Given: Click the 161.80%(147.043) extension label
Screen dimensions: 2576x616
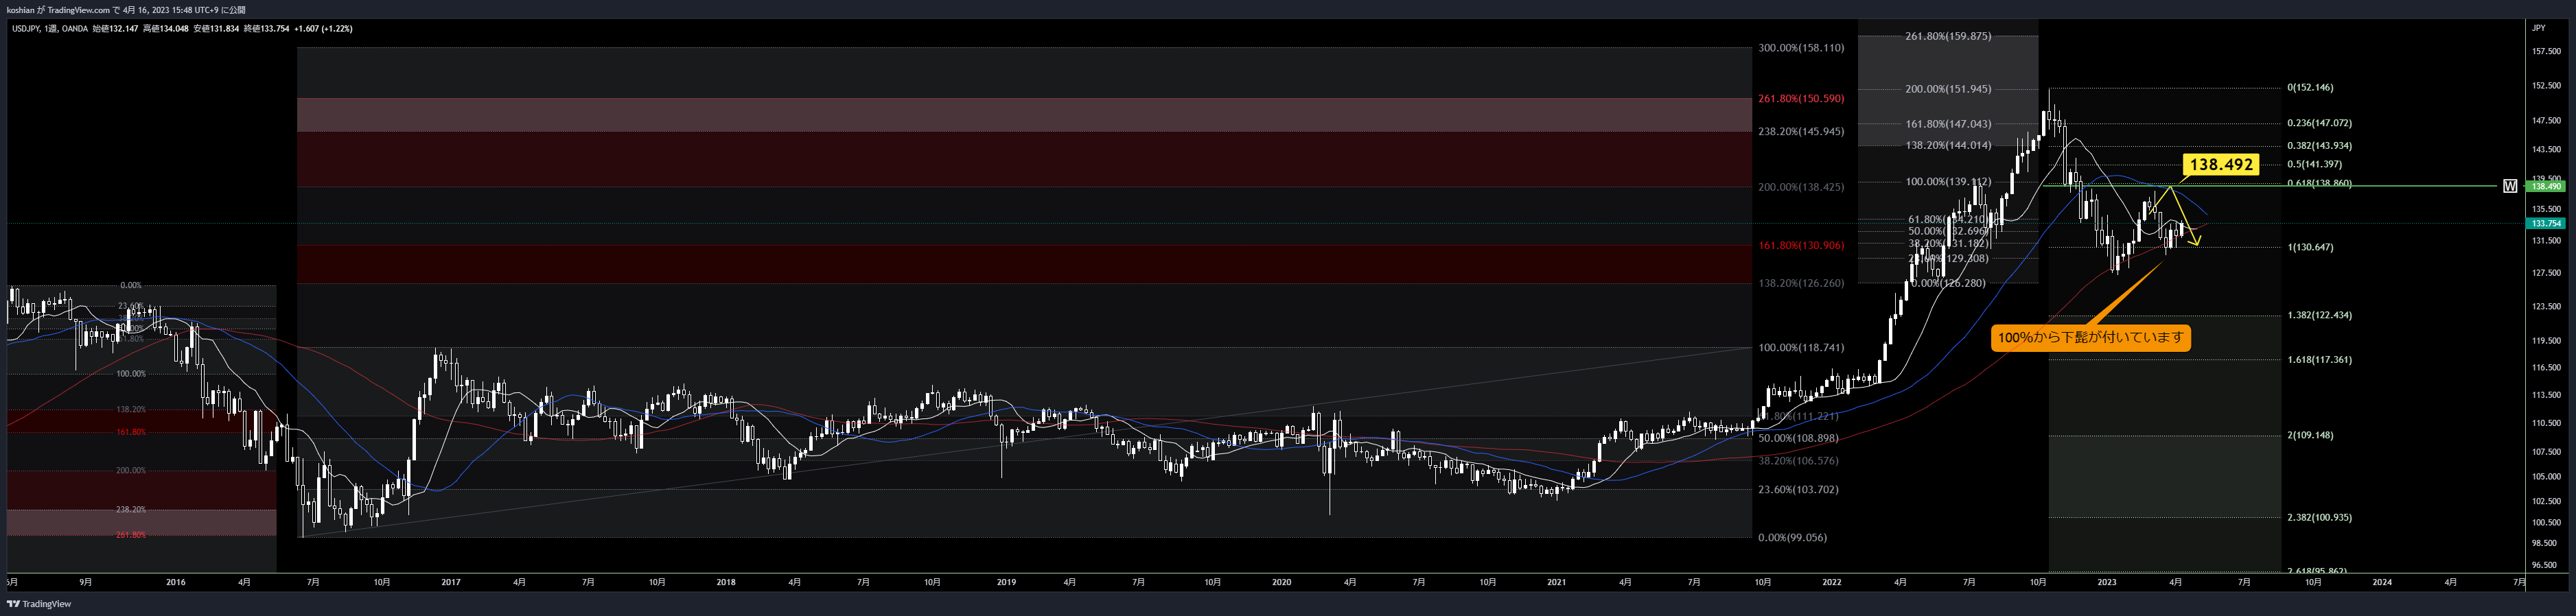Looking at the screenshot, I should click(1948, 124).
